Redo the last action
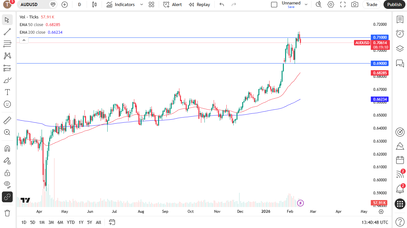The height and width of the screenshot is (228, 407). [234, 4]
